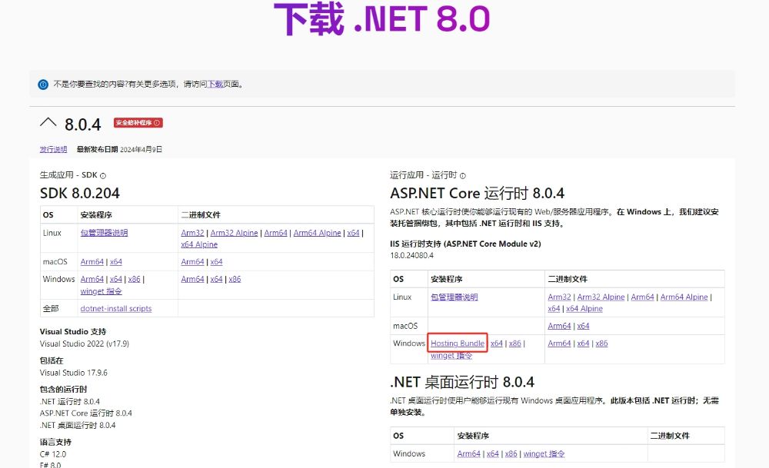Download the Windows Hosting Bundle installer

pyautogui.click(x=458, y=344)
